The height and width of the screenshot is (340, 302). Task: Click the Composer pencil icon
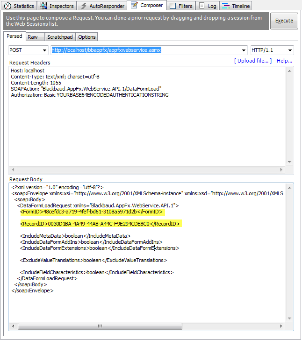click(x=135, y=6)
